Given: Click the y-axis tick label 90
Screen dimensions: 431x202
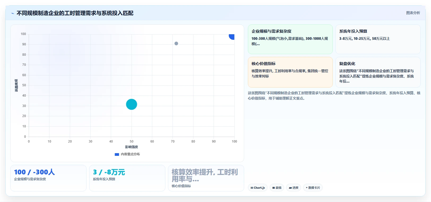Looking at the screenshot, I should coord(24,44).
